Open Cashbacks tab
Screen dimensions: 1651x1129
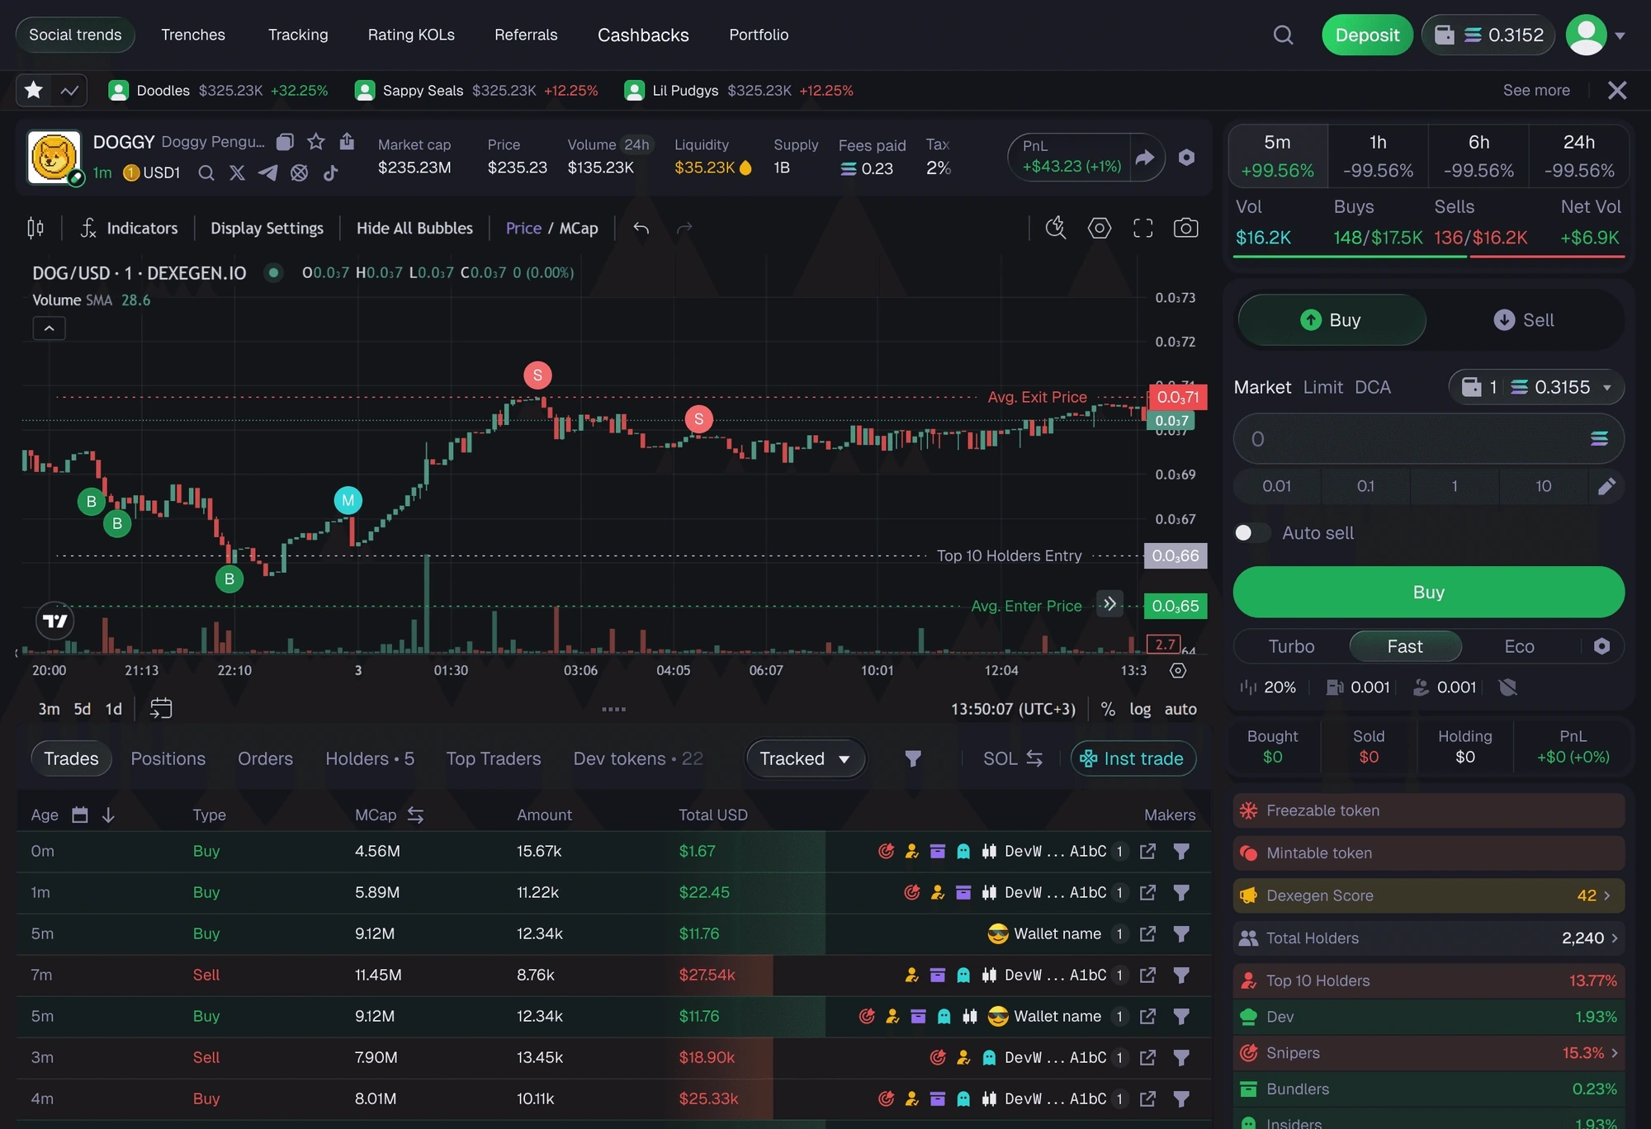(x=643, y=35)
